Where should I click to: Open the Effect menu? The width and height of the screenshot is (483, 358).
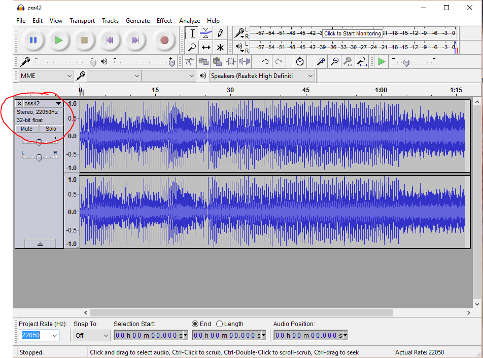click(164, 21)
